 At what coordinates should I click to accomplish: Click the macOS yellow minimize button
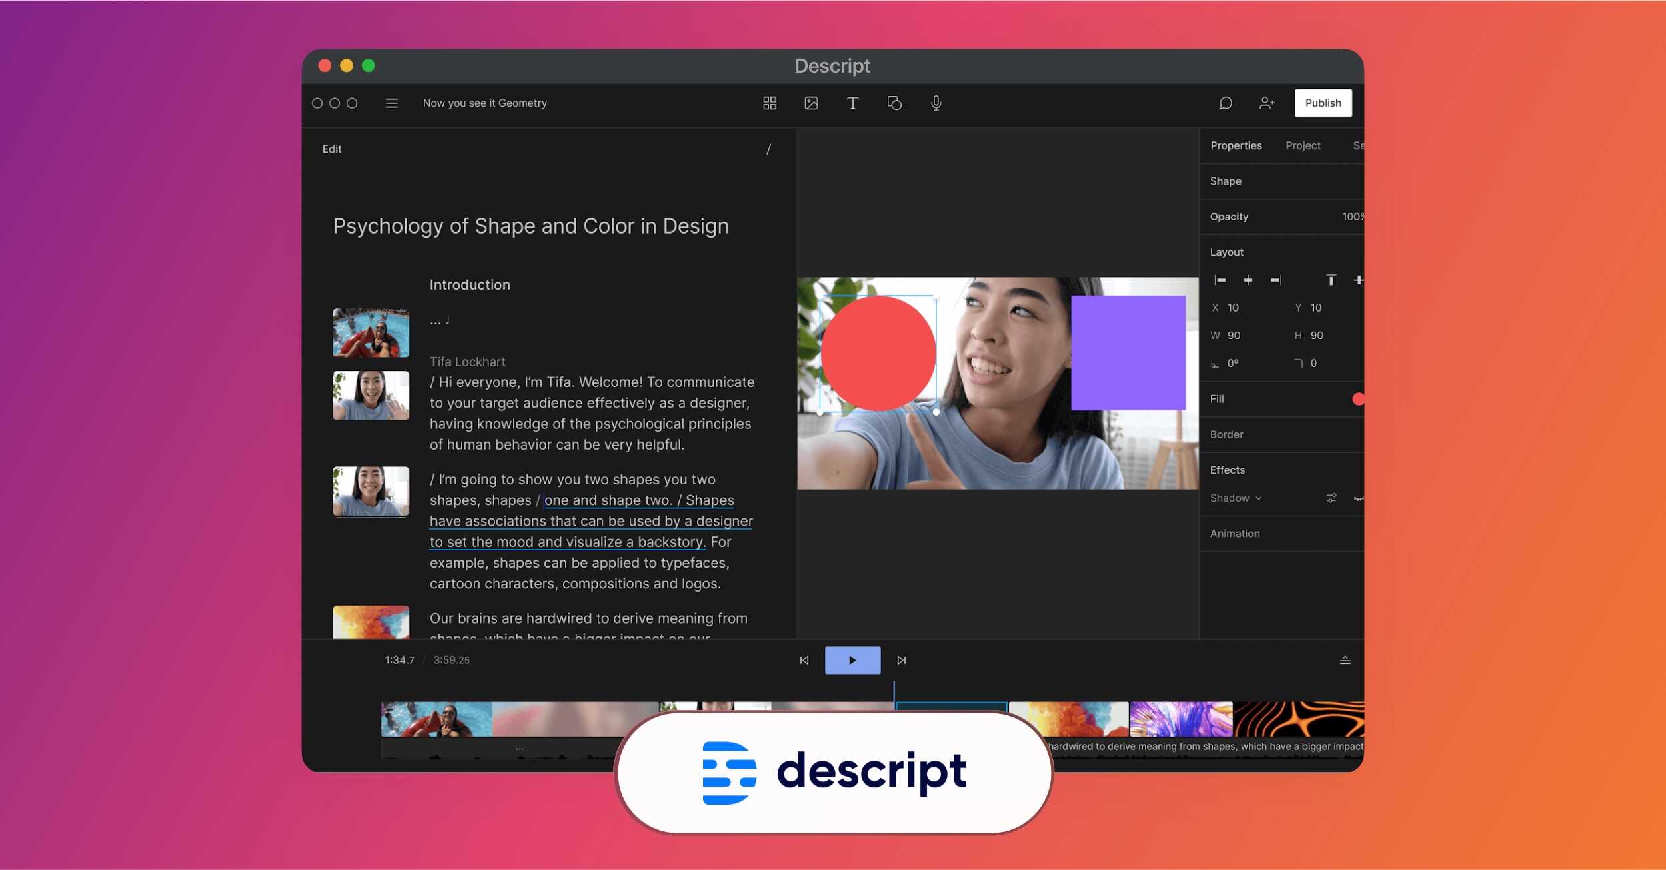(346, 65)
